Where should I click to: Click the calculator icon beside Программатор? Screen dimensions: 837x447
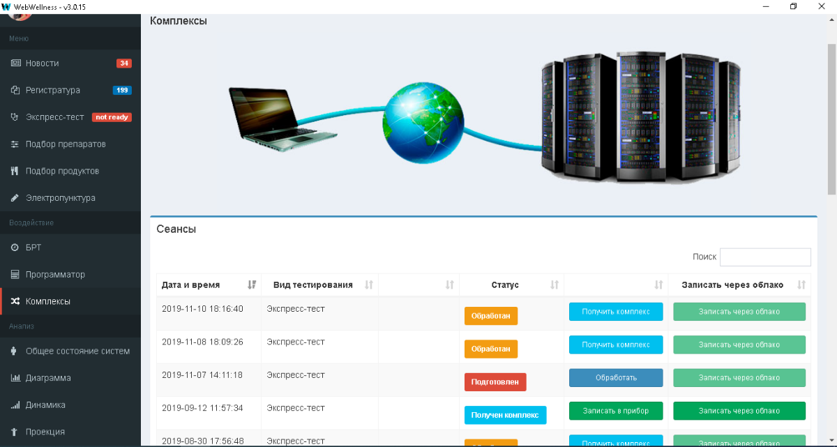(15, 275)
